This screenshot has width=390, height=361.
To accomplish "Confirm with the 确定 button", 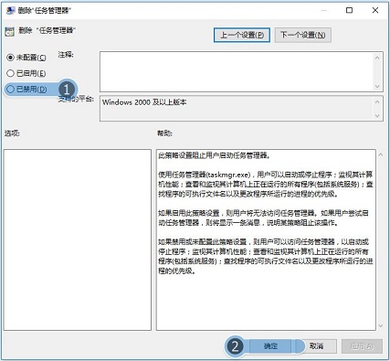I will click(270, 346).
